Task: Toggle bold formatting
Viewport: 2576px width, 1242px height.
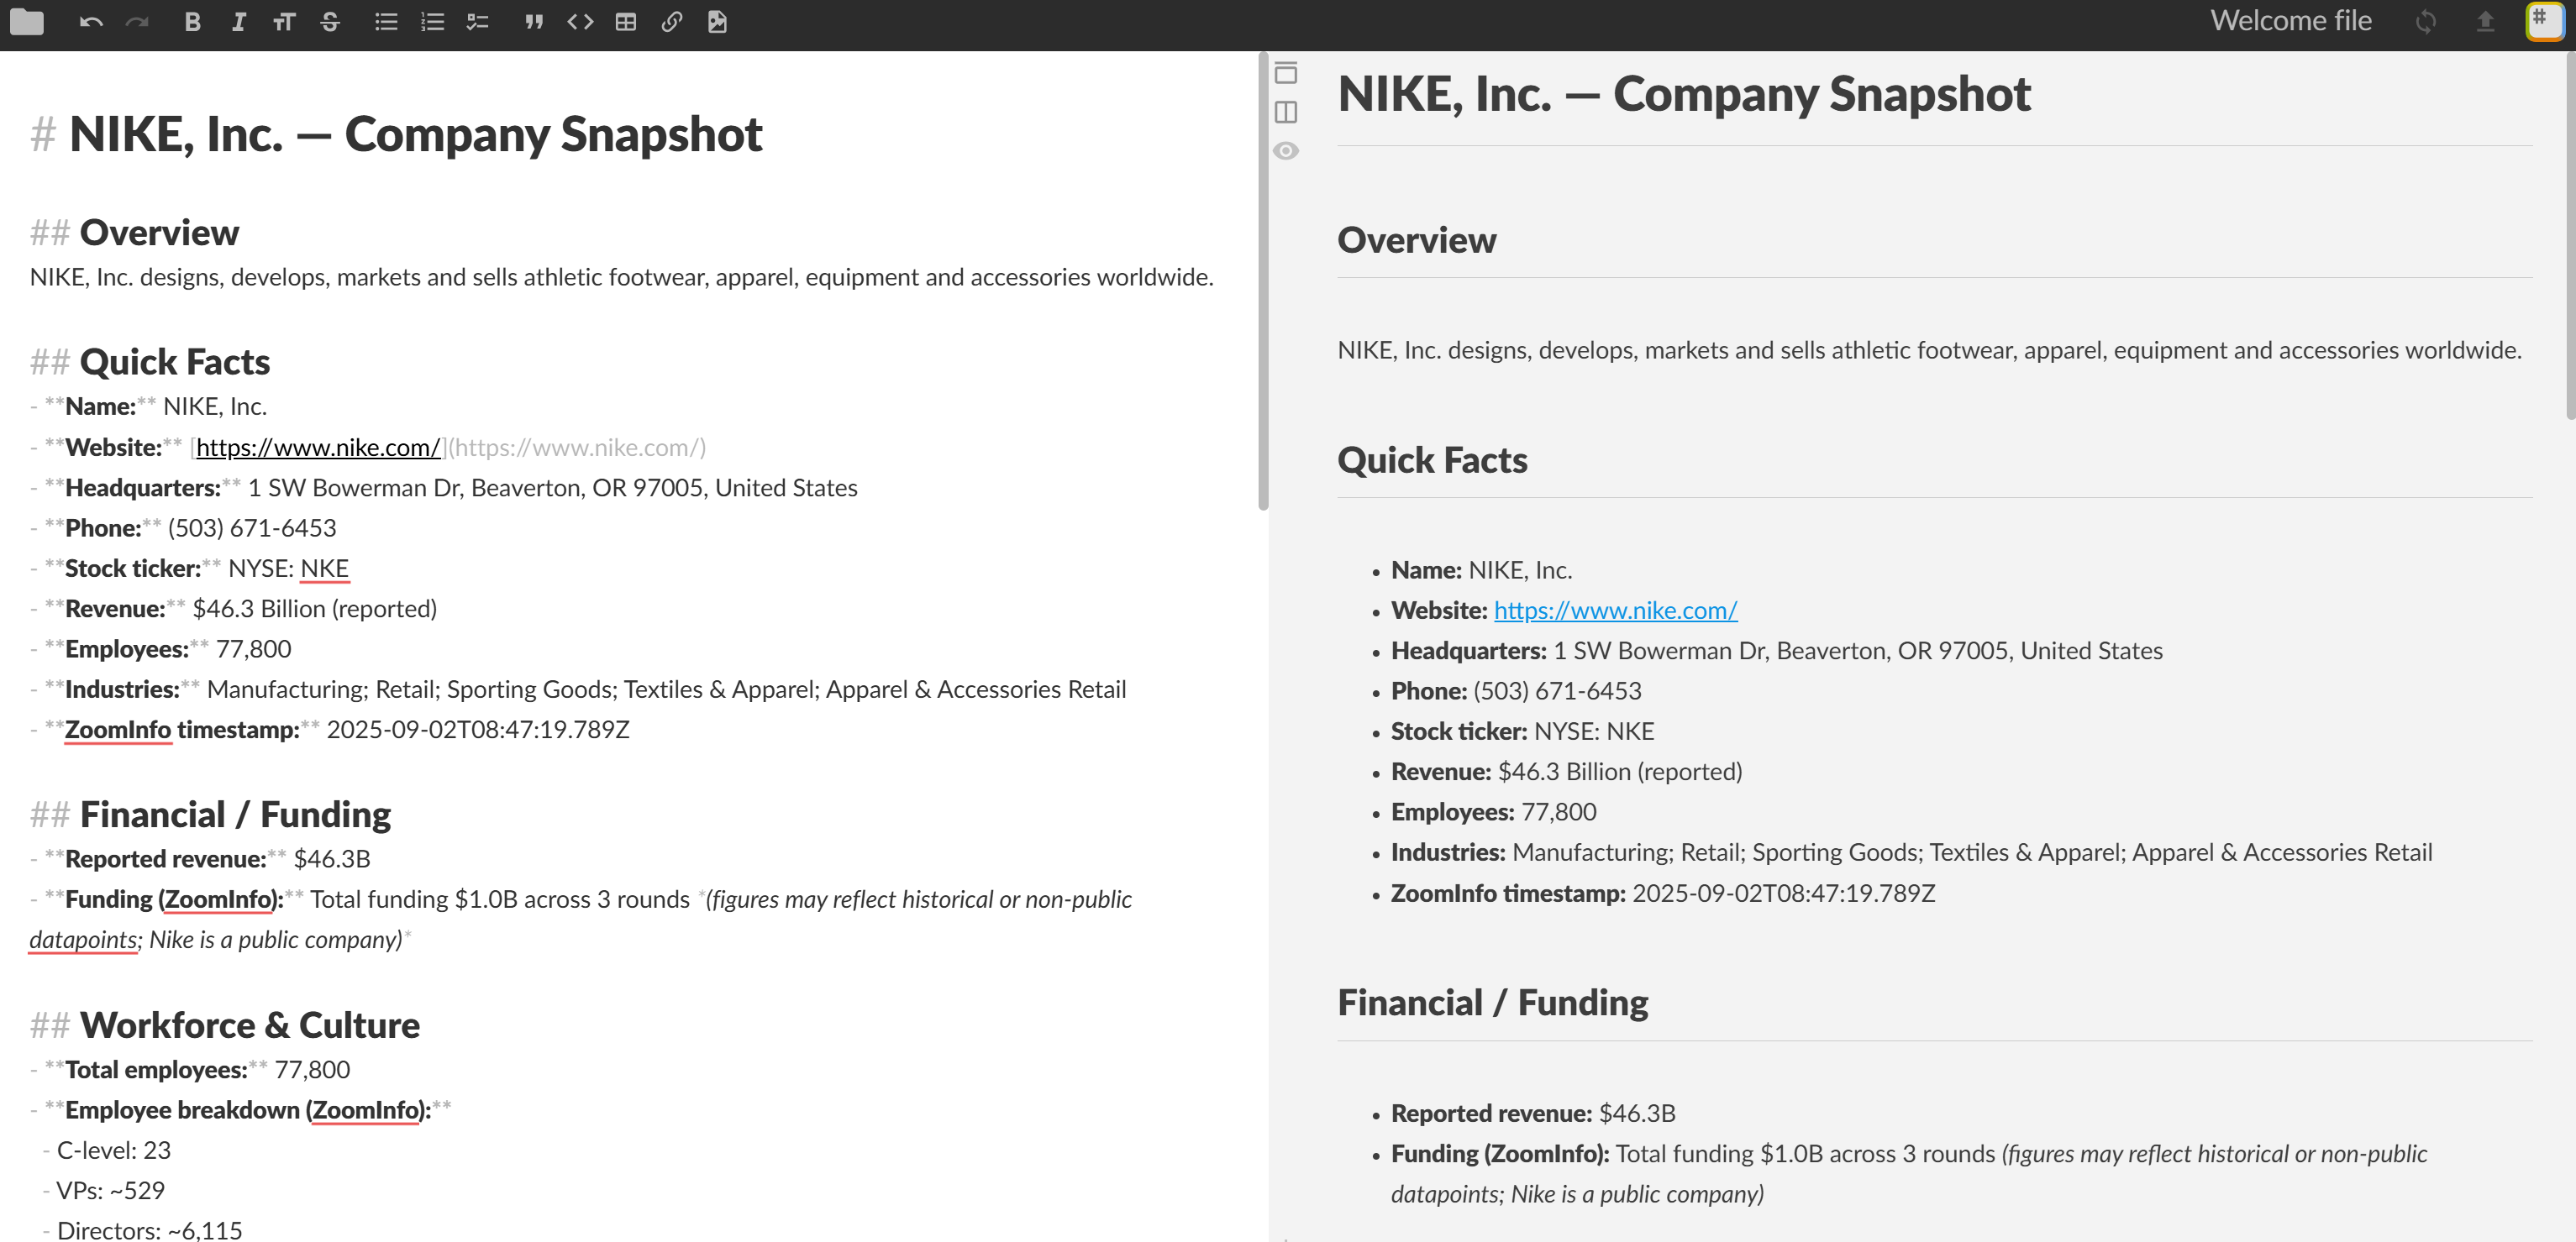Action: [x=192, y=21]
